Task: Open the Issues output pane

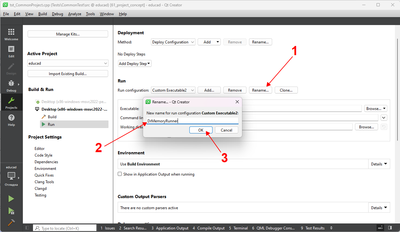Action: pos(108,228)
